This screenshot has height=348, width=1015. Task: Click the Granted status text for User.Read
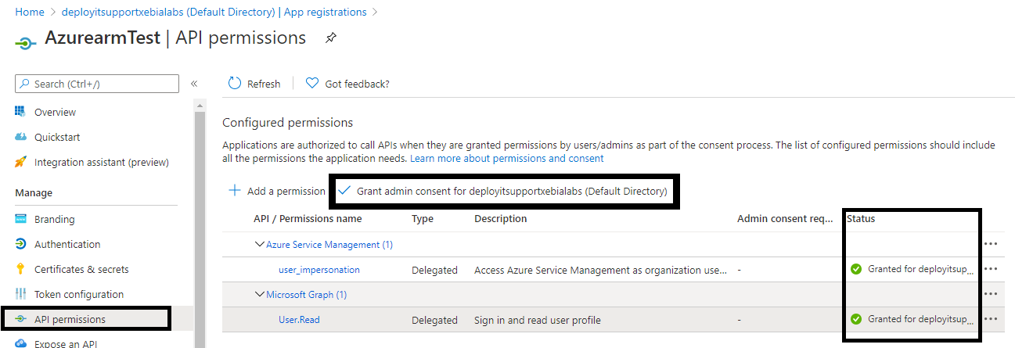[x=921, y=319]
